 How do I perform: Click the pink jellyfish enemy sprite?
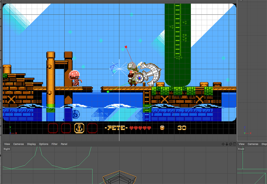[x=75, y=78]
